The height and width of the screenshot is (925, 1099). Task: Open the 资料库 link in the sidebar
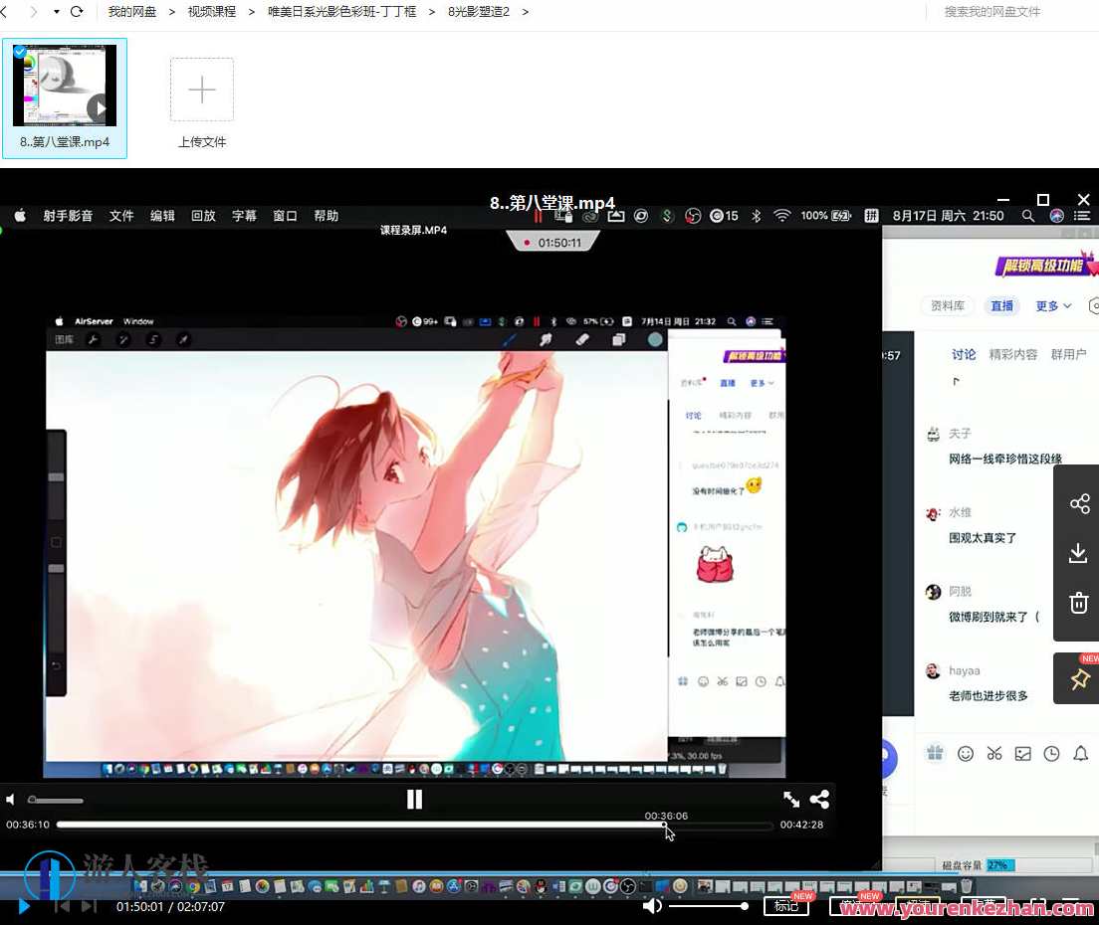(x=947, y=306)
